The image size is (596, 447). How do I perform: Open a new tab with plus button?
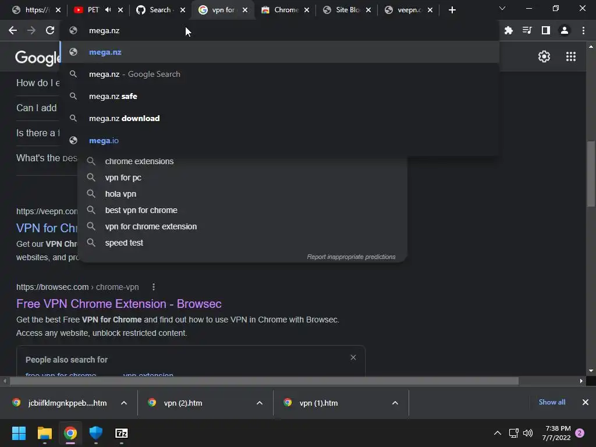click(452, 10)
